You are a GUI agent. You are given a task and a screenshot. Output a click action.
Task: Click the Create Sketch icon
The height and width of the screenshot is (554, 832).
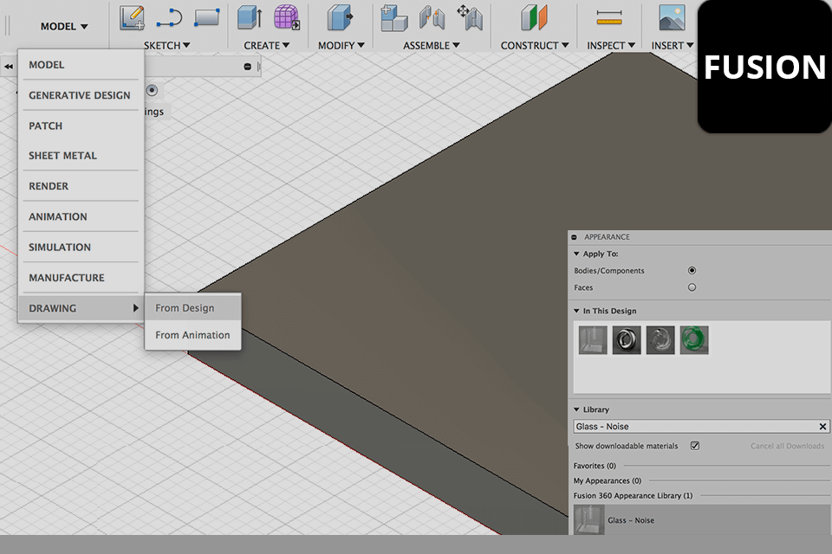(132, 17)
